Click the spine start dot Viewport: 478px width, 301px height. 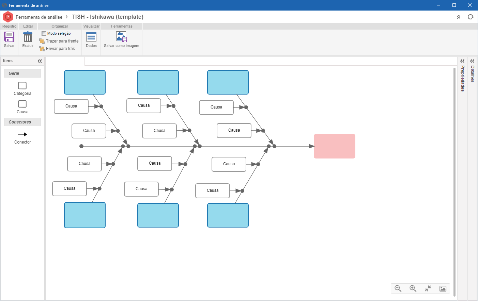click(81, 146)
